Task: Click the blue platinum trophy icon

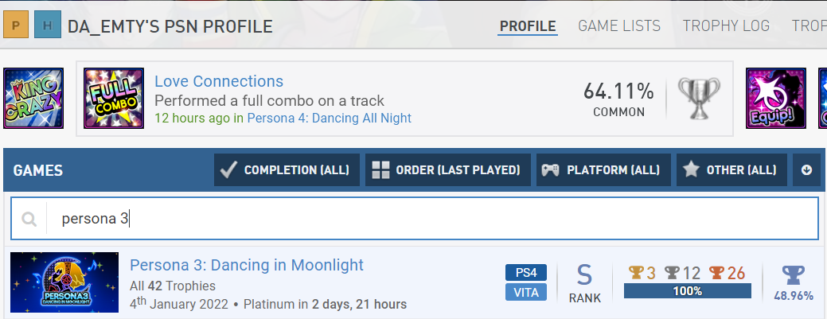Action: click(x=793, y=275)
